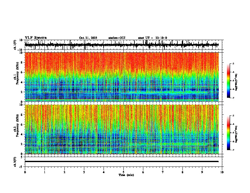Image resolution: width=250 pixels, height=193 pixels.
Task: Click the ch.2 spectrogram color scale bar
Action: [229, 133]
